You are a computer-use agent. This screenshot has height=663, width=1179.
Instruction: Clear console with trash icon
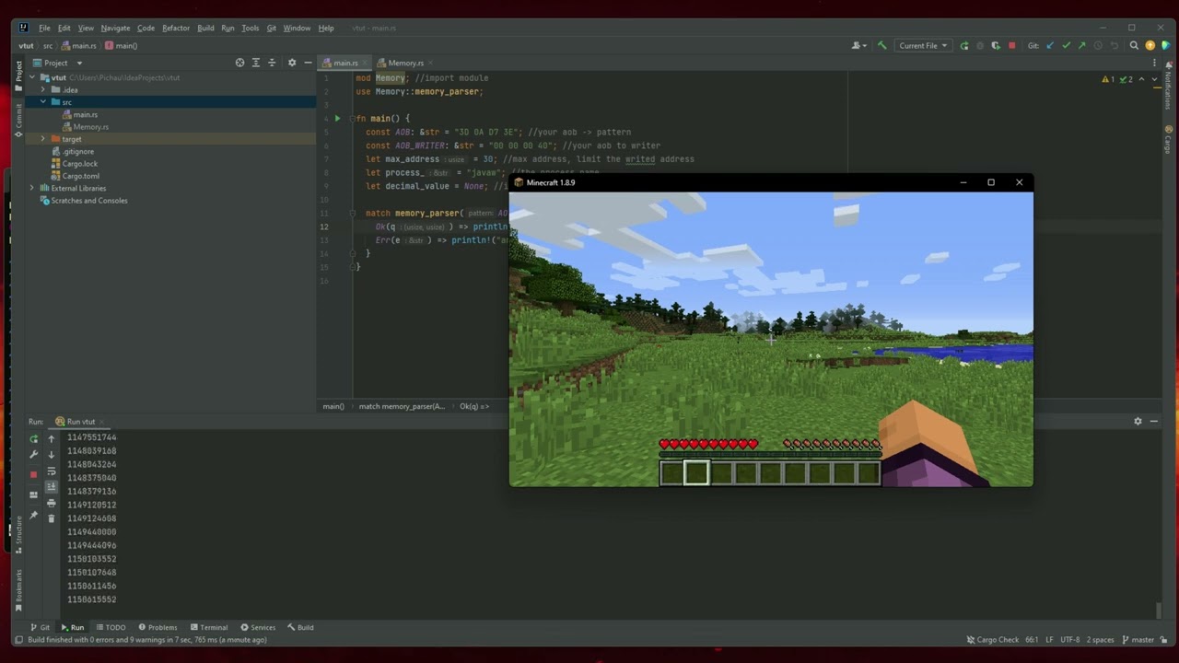click(x=51, y=518)
